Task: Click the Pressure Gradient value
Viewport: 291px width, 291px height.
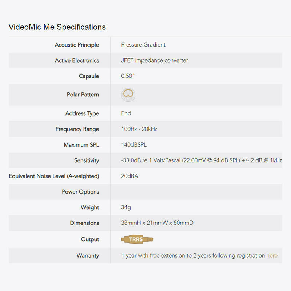Action: click(x=143, y=45)
